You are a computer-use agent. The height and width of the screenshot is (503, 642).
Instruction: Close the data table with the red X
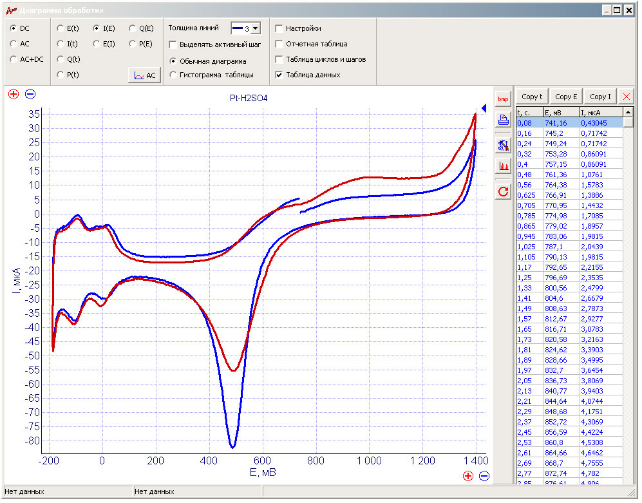pos(626,97)
